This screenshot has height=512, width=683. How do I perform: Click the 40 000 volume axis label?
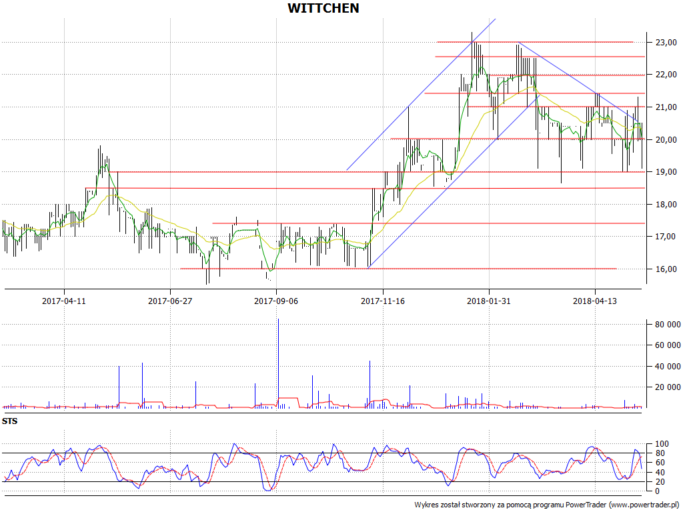point(667,366)
